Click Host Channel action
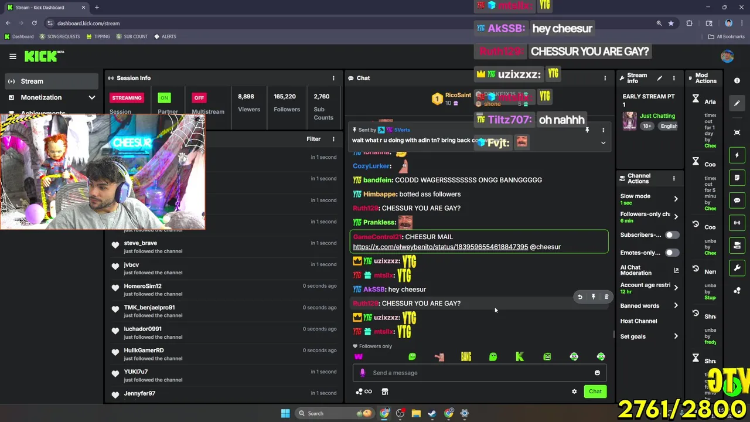Screen dimensions: 750x422 [x=639, y=321]
